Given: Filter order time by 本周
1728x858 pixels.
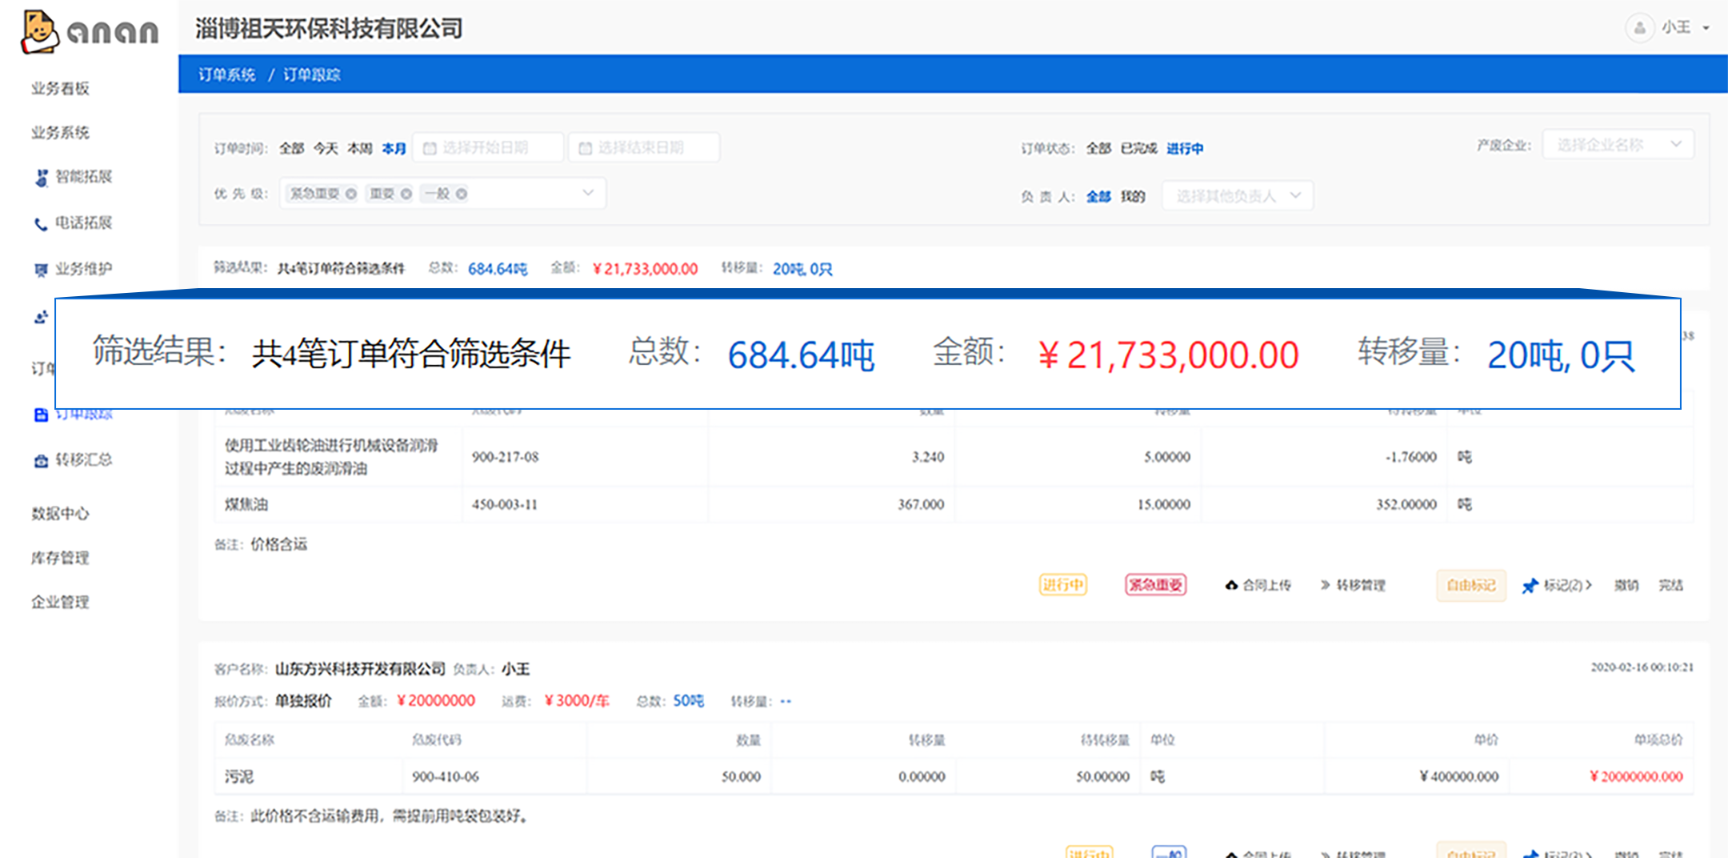Looking at the screenshot, I should (360, 148).
